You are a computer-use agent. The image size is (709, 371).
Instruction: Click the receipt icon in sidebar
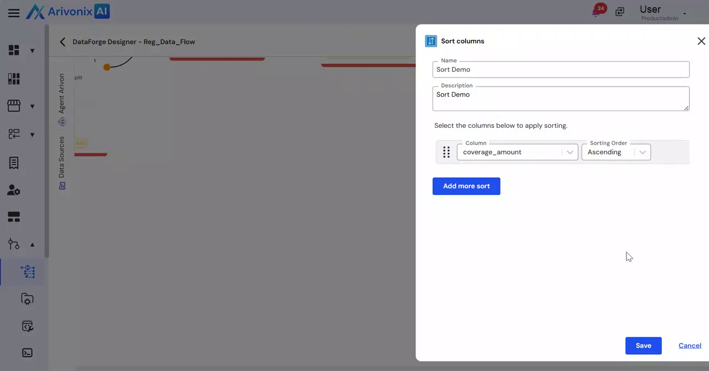pos(14,163)
